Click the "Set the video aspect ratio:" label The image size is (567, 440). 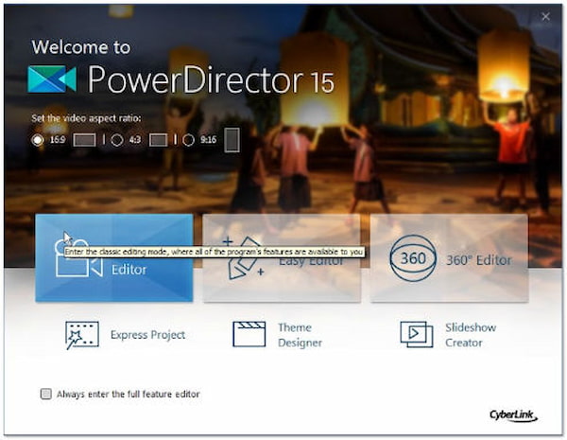86,118
